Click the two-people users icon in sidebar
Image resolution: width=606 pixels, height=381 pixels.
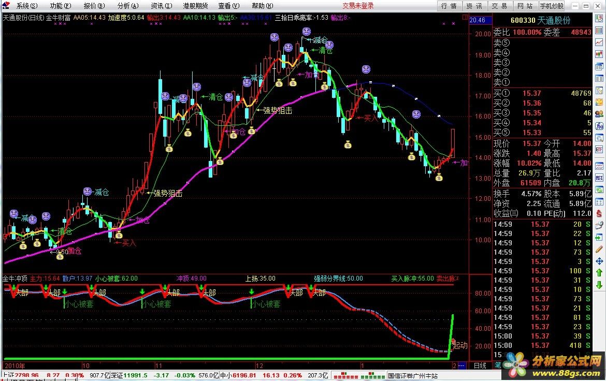click(599, 114)
